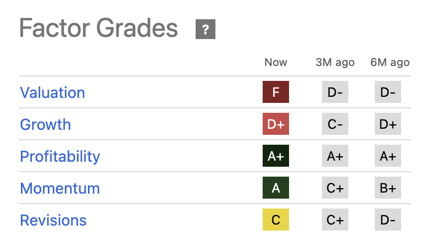433x252 pixels.
Task: Click Revisions' 6M ago D- grade
Action: (x=388, y=220)
